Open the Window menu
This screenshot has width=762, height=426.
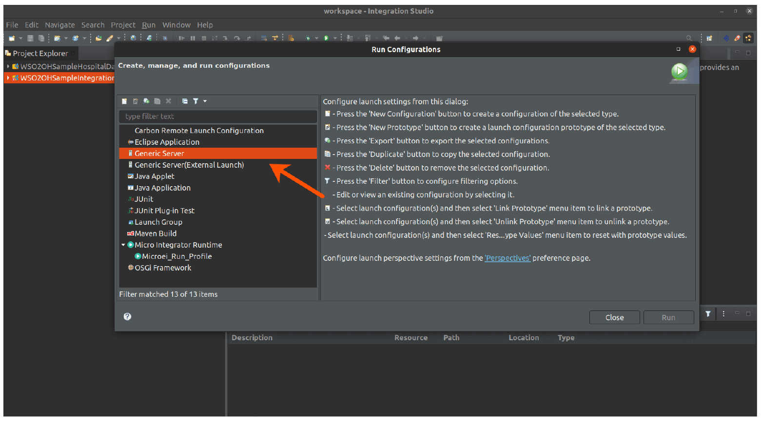(176, 25)
